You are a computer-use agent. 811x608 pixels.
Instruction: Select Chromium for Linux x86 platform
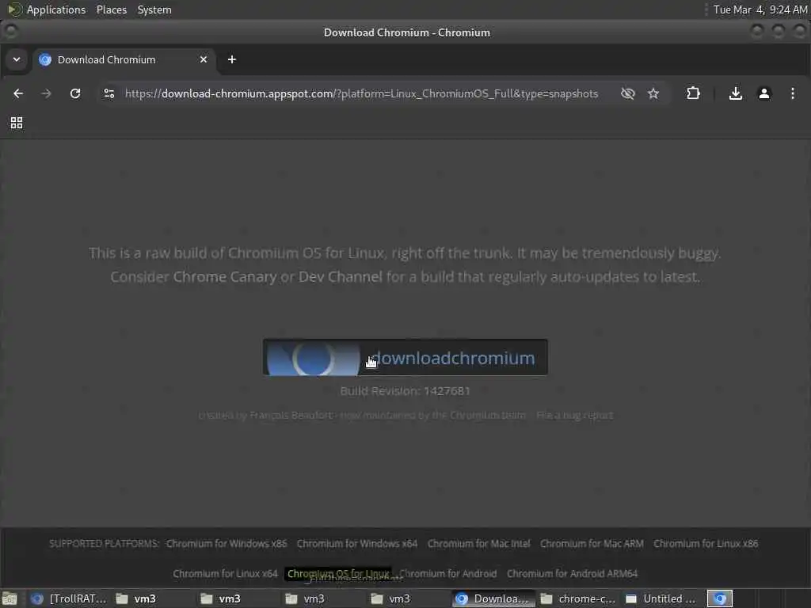(x=706, y=543)
